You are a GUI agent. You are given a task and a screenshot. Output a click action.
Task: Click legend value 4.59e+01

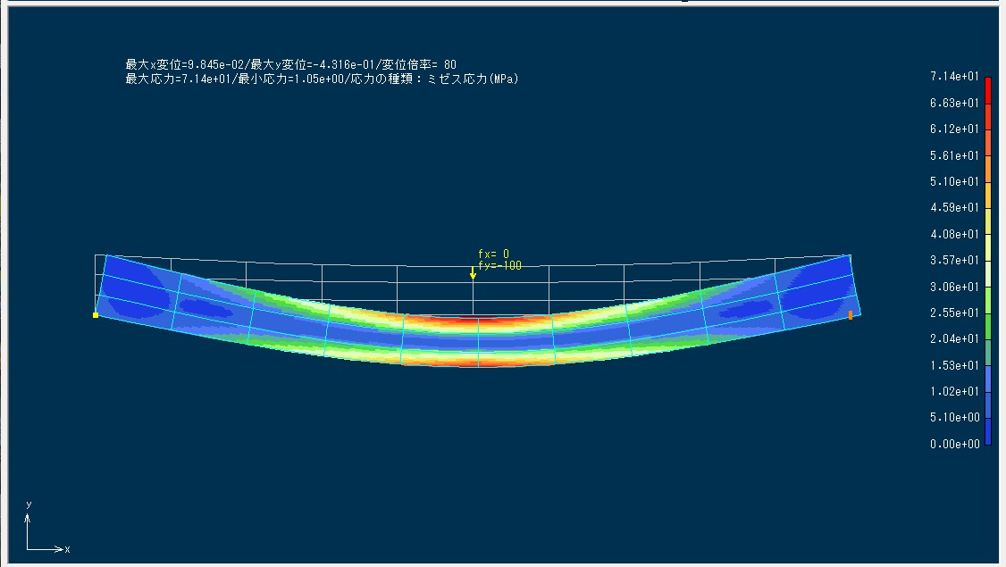955,207
